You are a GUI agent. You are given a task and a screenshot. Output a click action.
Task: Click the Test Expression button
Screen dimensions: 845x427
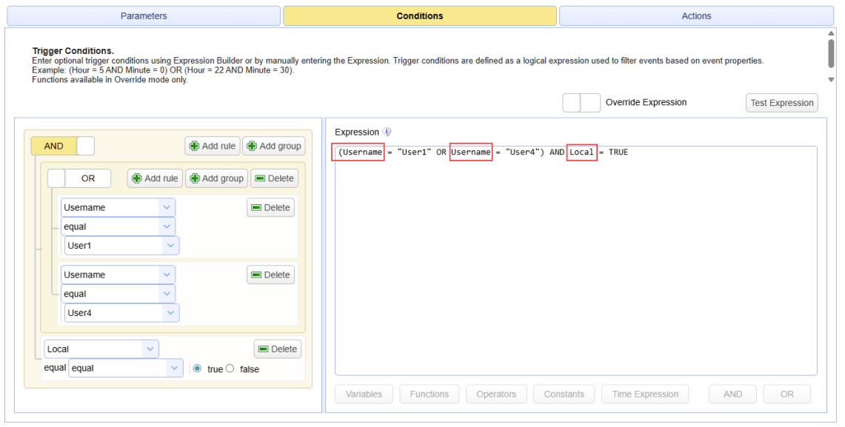(x=781, y=103)
